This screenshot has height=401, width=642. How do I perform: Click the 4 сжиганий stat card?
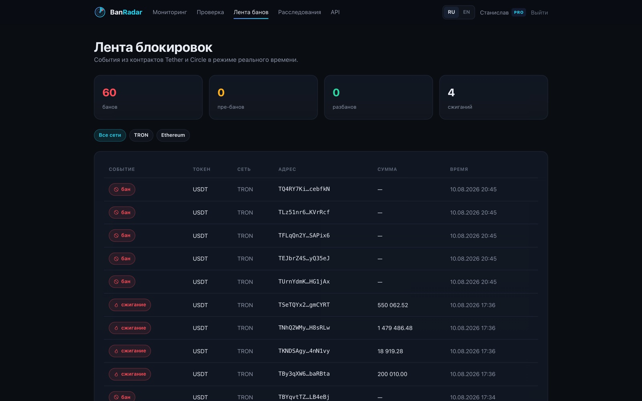point(494,97)
